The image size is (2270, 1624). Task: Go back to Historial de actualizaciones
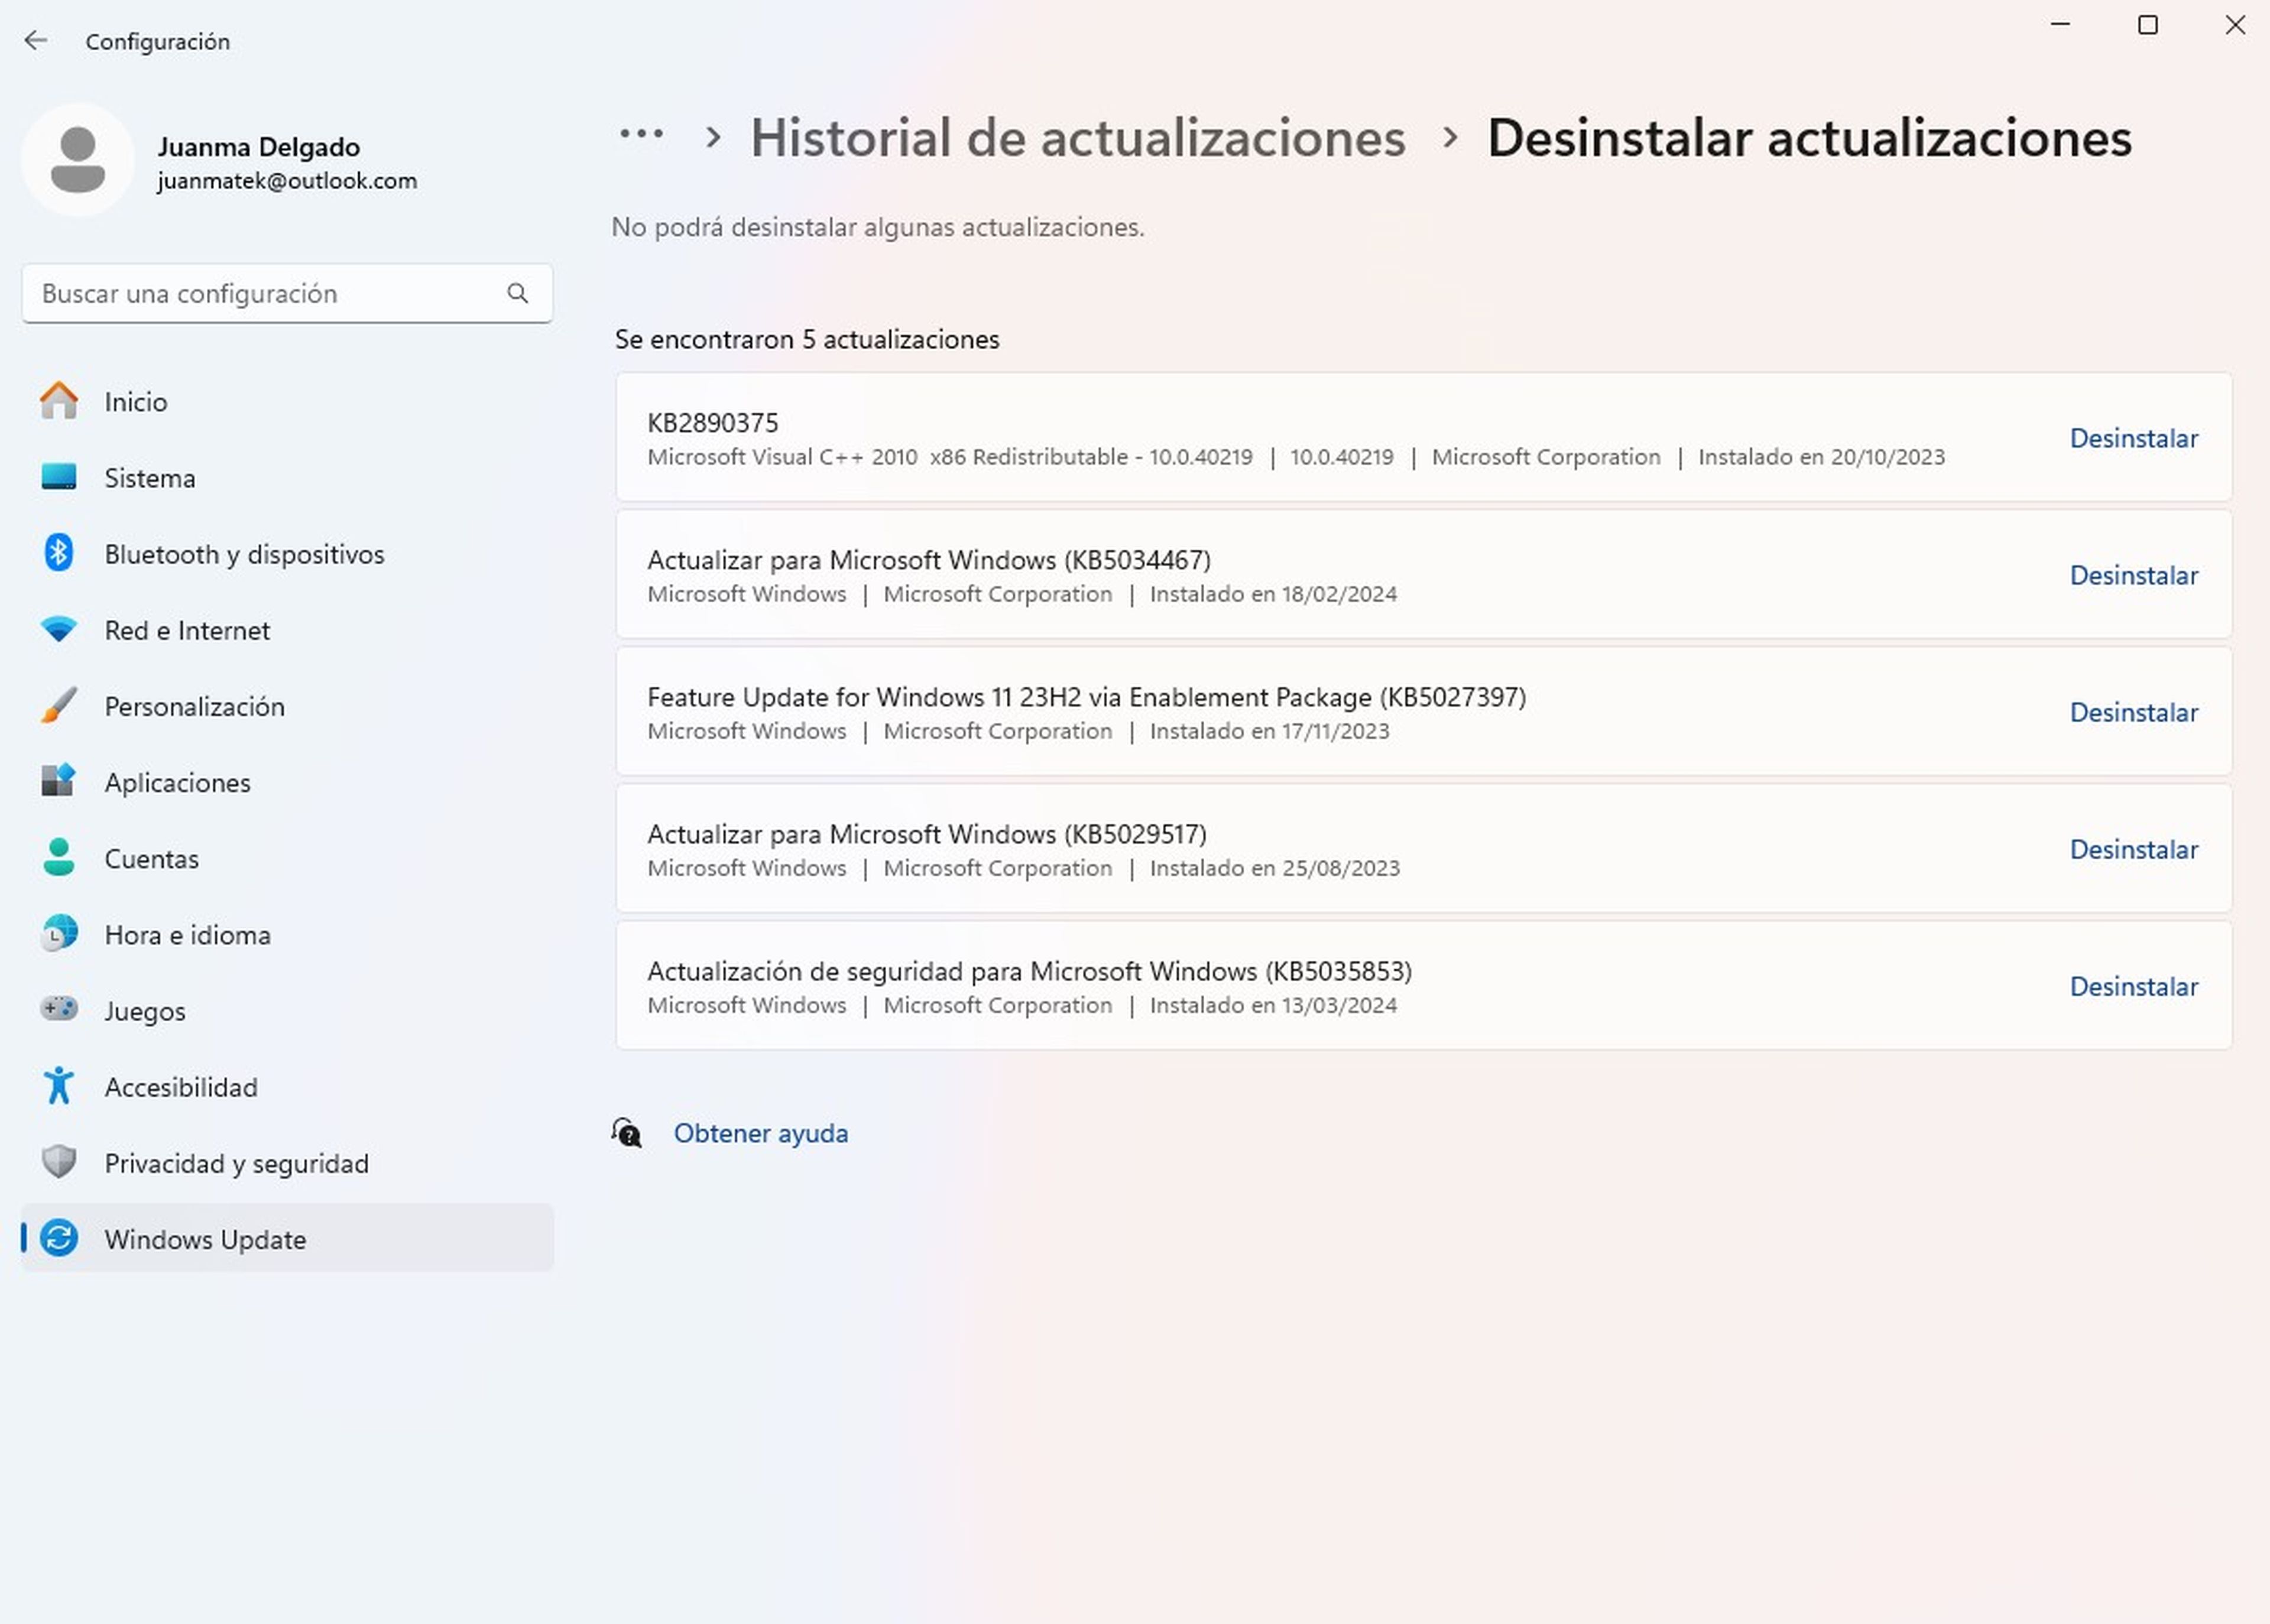[x=1078, y=137]
